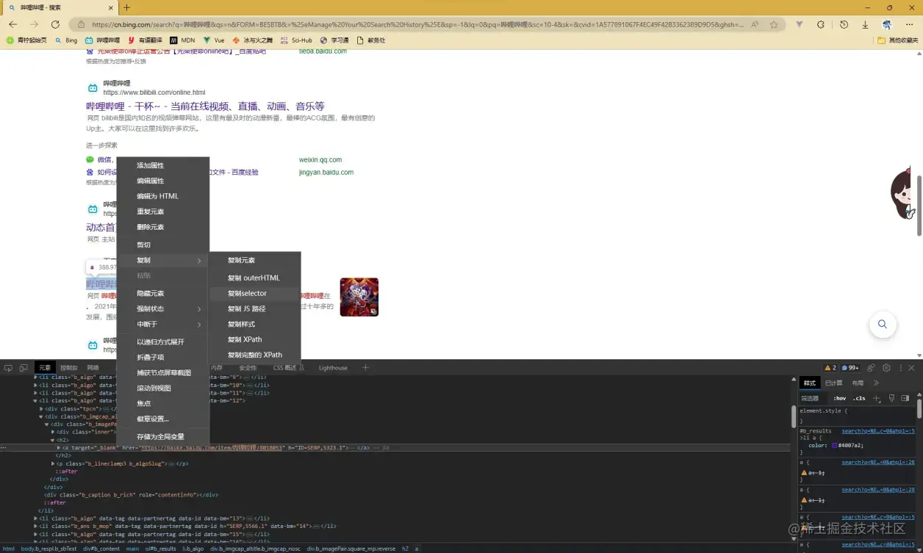Click the round search magnifier button on page
This screenshot has height=553, width=923.
[x=883, y=324]
